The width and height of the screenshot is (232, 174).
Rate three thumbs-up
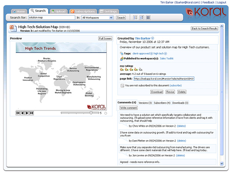point(131,69)
